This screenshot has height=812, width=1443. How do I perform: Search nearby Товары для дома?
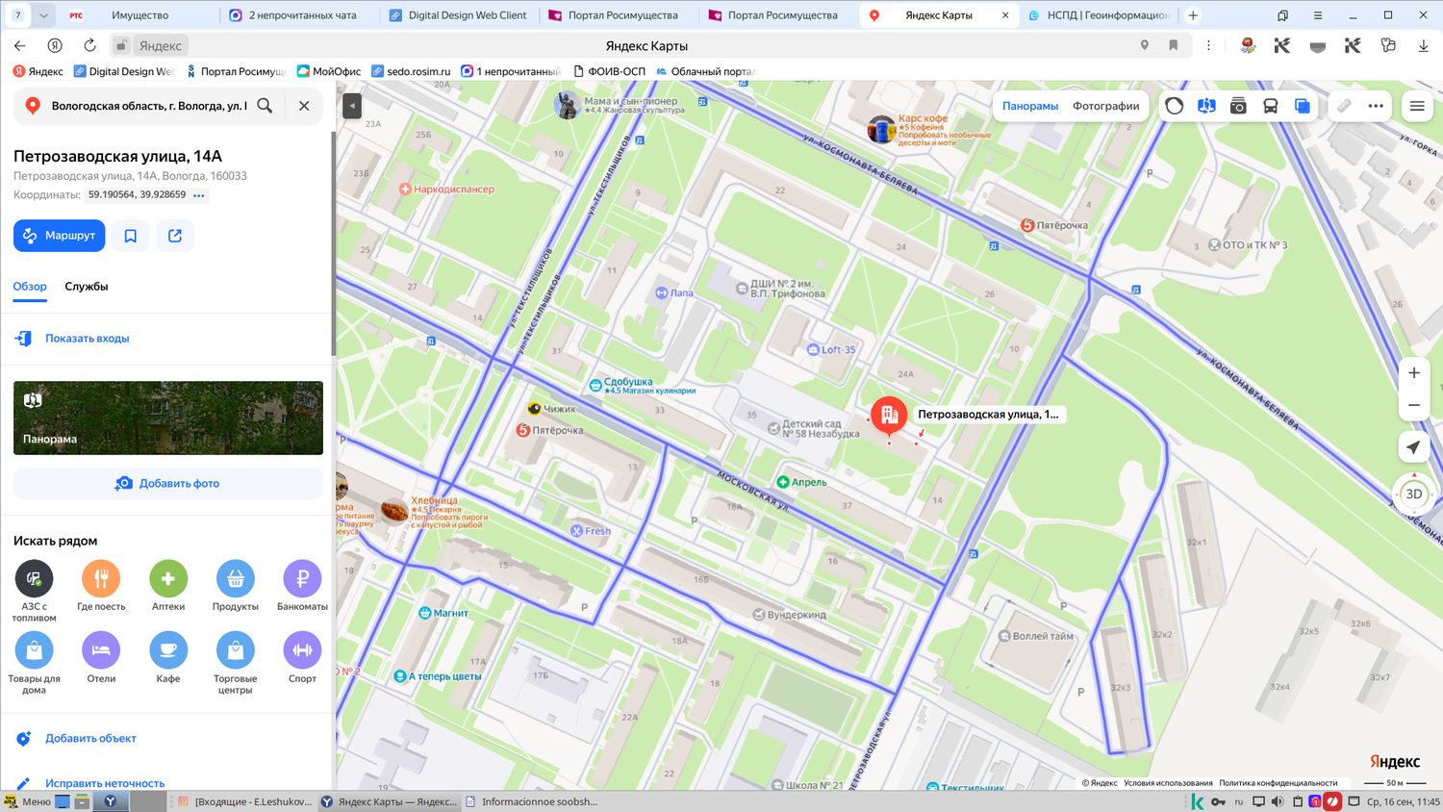pyautogui.click(x=34, y=663)
